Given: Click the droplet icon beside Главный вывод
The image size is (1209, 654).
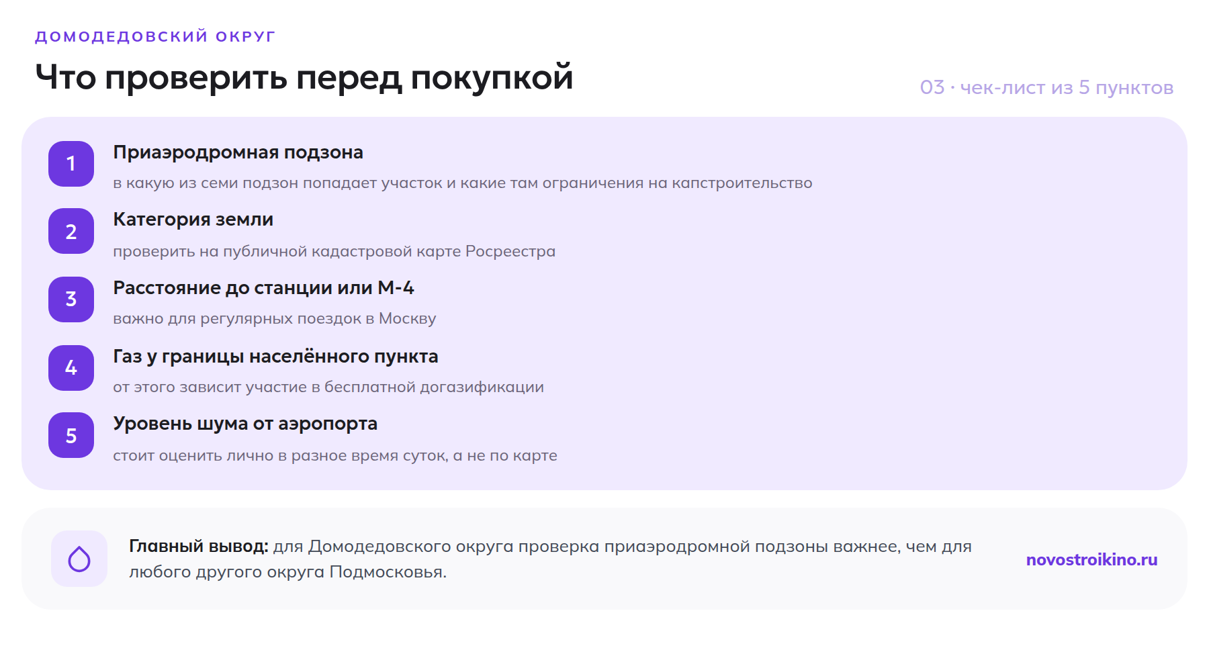Looking at the screenshot, I should point(79,559).
